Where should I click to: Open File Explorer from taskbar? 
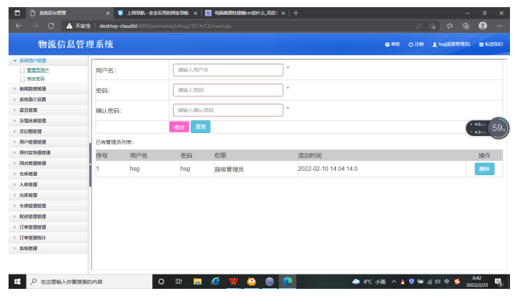(197, 282)
